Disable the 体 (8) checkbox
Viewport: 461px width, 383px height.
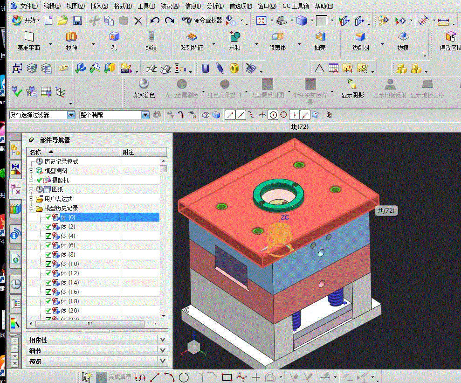(48, 255)
